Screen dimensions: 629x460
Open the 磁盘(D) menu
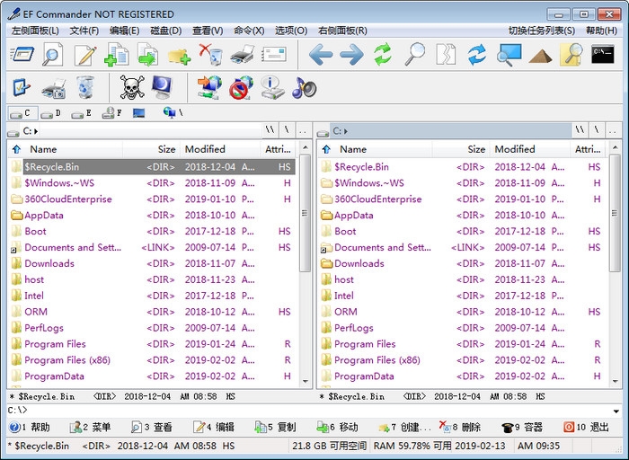(x=166, y=31)
